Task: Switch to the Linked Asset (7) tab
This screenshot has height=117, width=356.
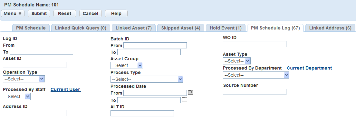Action: 133,28
